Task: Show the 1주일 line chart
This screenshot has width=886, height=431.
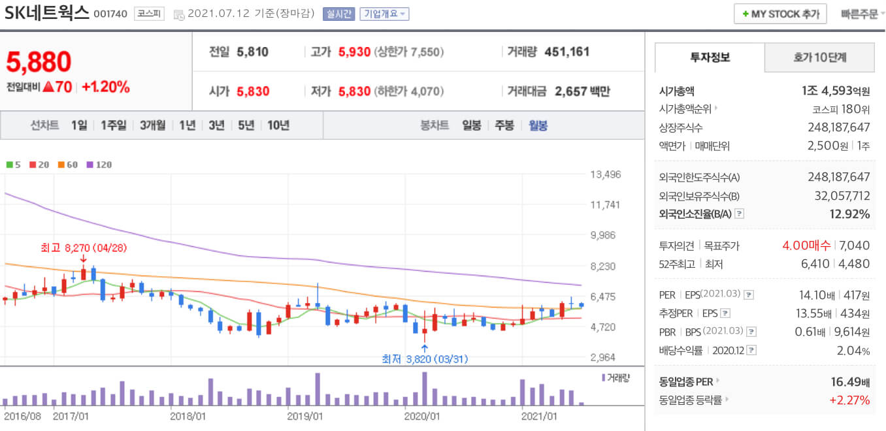Action: [x=114, y=125]
